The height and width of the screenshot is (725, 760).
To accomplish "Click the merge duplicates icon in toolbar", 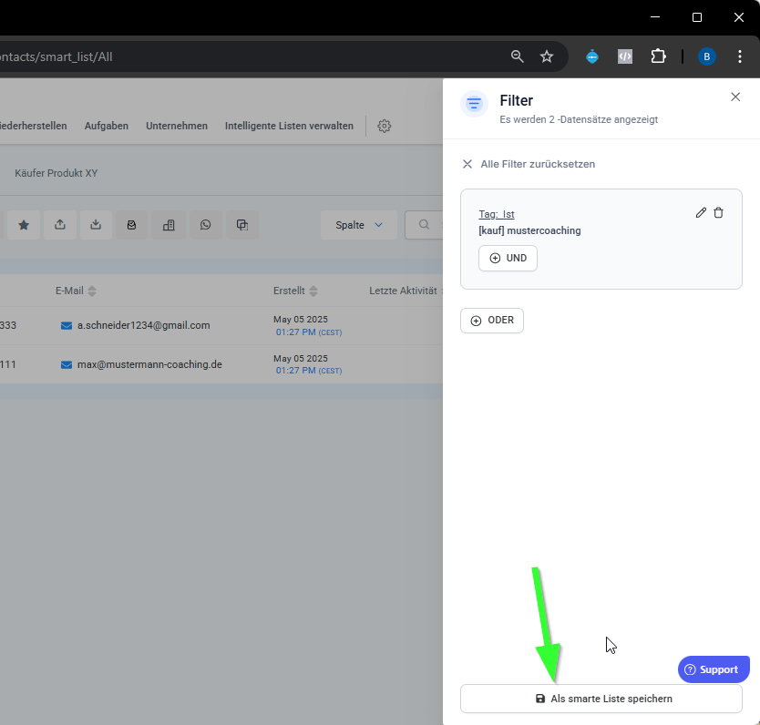I will 241,225.
